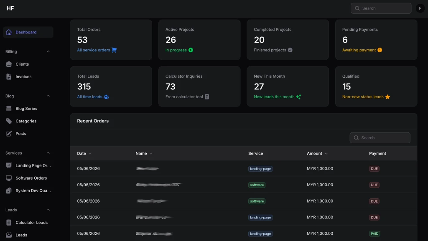Screen dimensions: 428x241
Task: Click the All service orders link
Action: pyautogui.click(x=93, y=50)
